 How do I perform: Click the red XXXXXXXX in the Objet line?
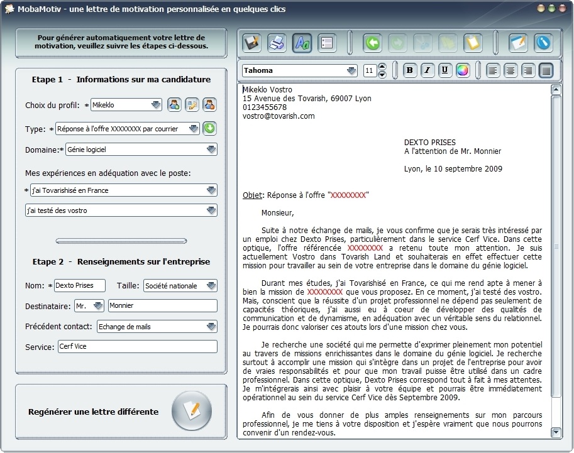tap(348, 195)
